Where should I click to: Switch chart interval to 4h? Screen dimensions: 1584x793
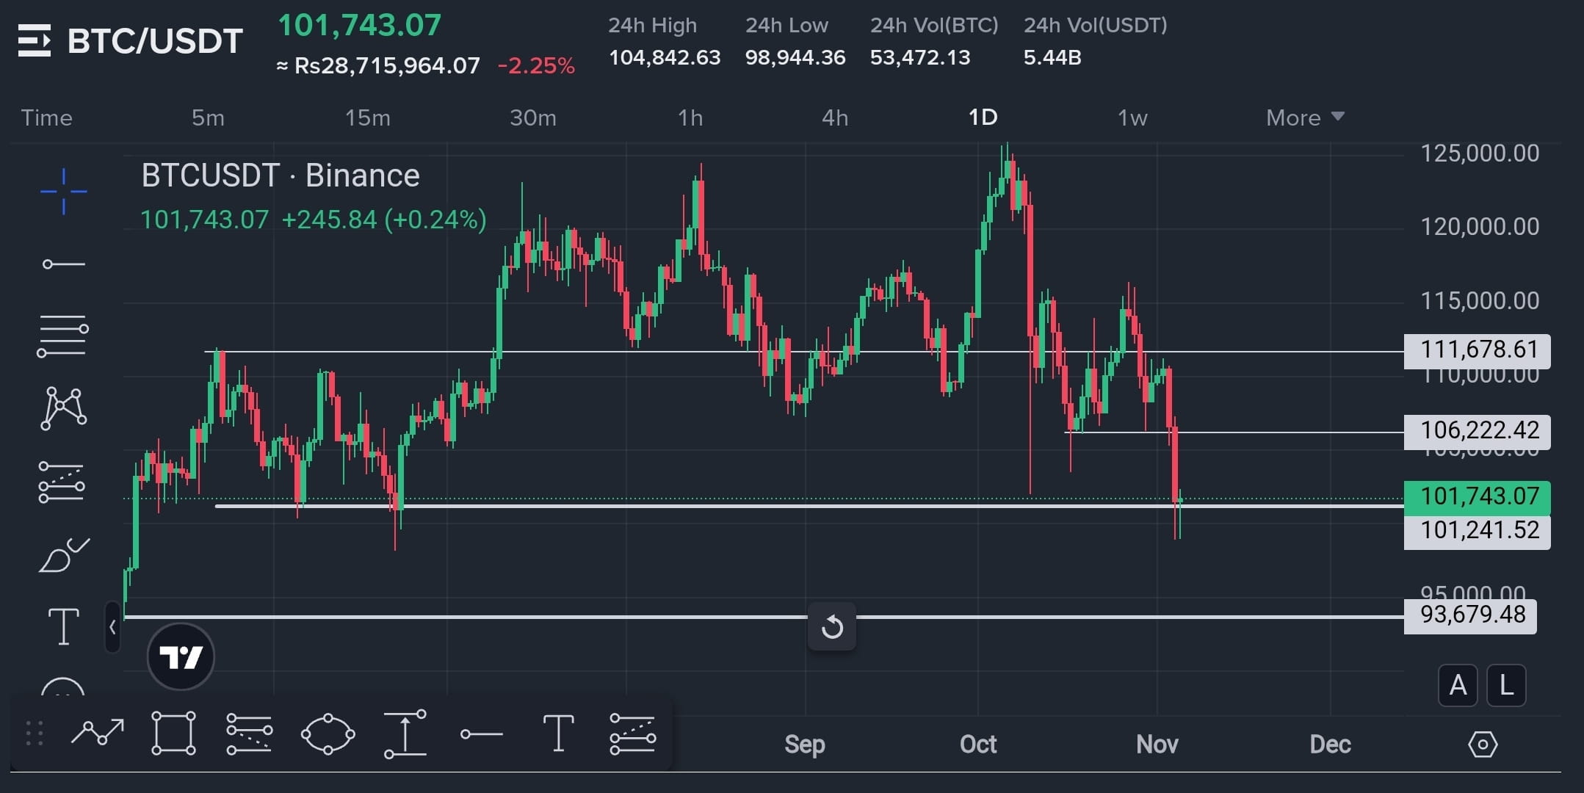point(835,117)
